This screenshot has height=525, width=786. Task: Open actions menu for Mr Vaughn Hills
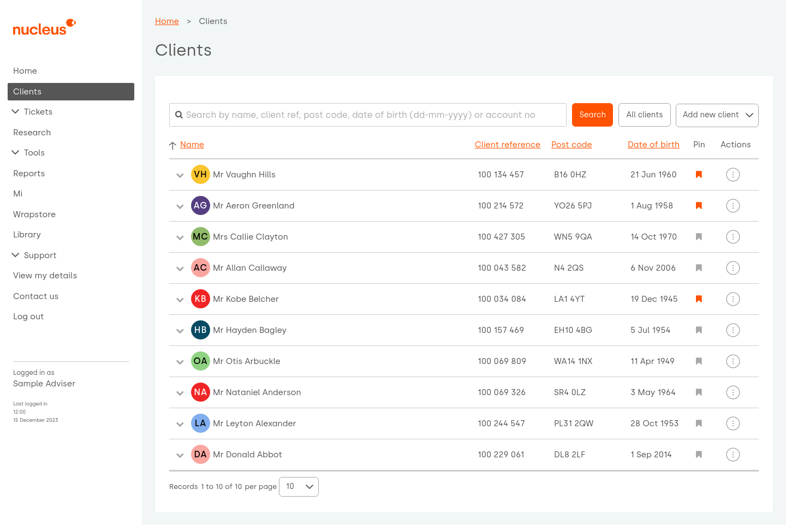coord(733,175)
